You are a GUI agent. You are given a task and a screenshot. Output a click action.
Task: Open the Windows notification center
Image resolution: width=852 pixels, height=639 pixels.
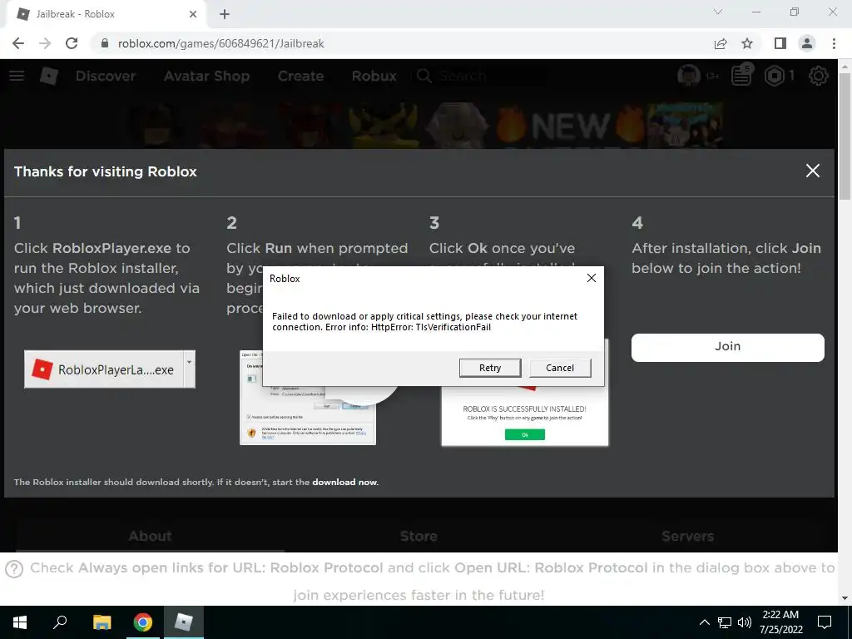tap(825, 622)
